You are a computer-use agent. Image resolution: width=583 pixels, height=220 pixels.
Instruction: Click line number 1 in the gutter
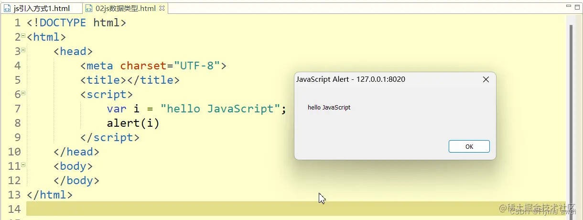coord(18,22)
